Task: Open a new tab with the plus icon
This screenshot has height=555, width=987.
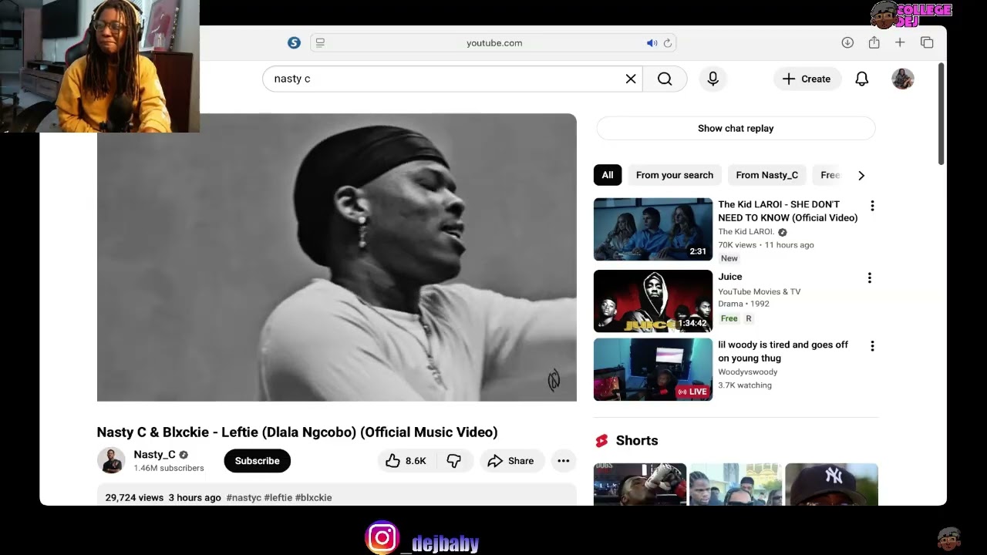Action: tap(900, 43)
